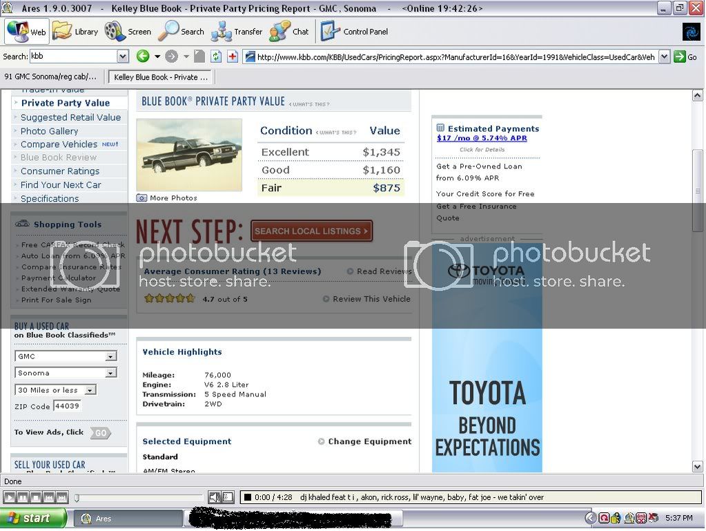Click the grey forward arrow button

pyautogui.click(x=172, y=57)
